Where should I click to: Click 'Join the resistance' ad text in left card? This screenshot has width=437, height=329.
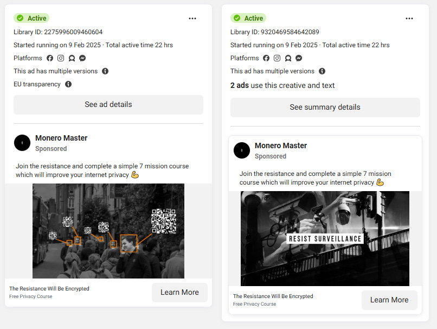pos(102,170)
